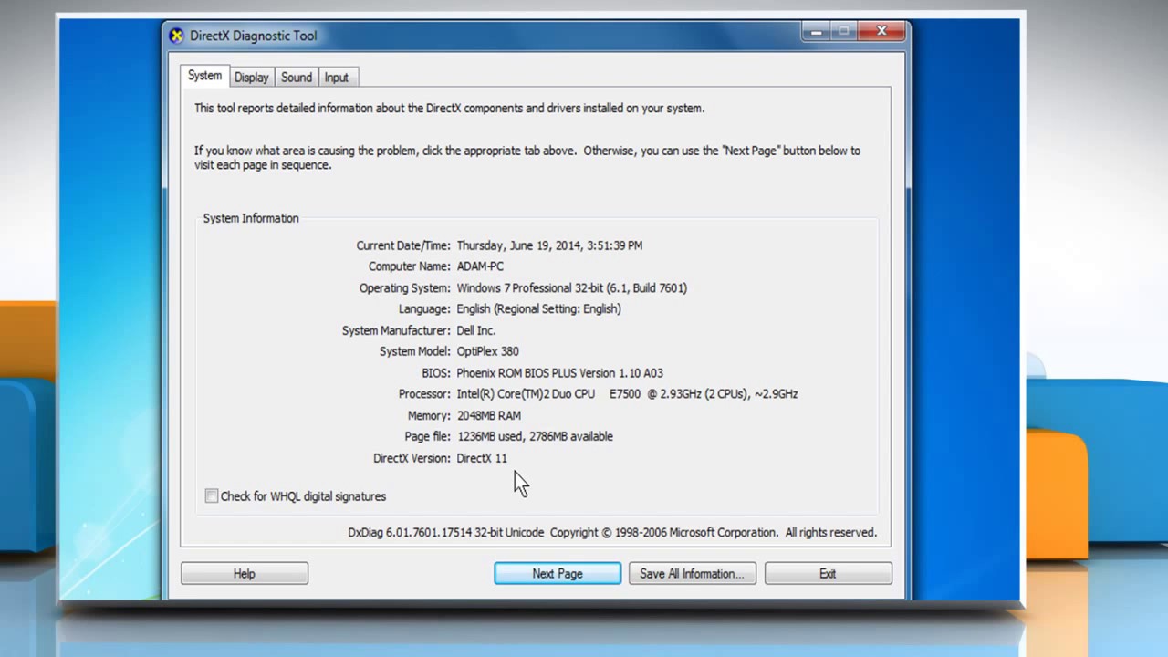Click the DirectX Diagnostic Tool title icon

click(x=177, y=36)
